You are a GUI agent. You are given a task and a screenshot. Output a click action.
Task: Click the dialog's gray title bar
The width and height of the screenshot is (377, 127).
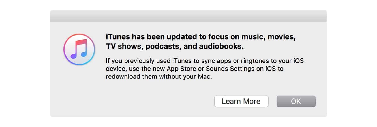click(x=188, y=16)
